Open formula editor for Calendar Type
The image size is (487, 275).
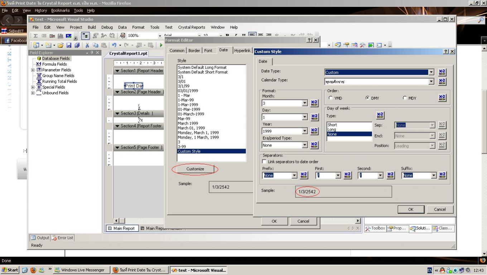tap(442, 82)
